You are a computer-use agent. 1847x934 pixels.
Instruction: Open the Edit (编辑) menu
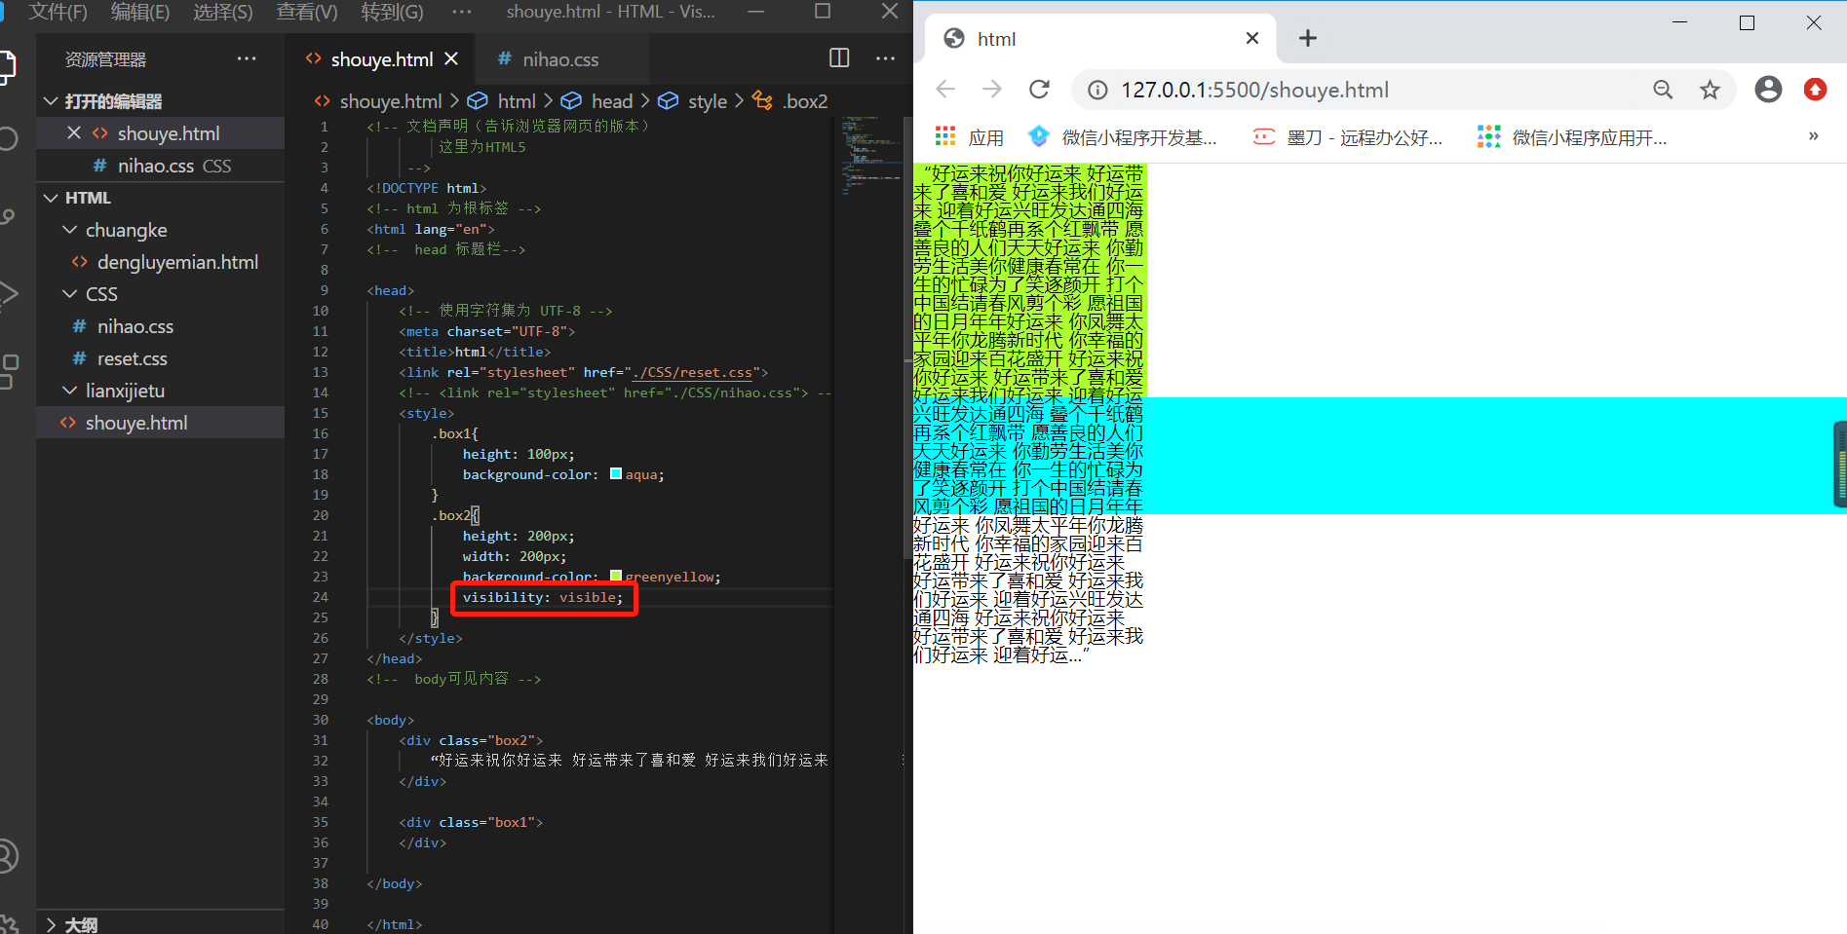140,12
